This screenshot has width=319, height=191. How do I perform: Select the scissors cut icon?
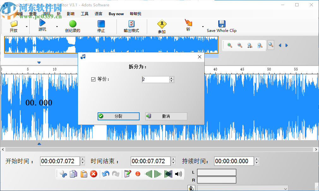tap(64, 174)
